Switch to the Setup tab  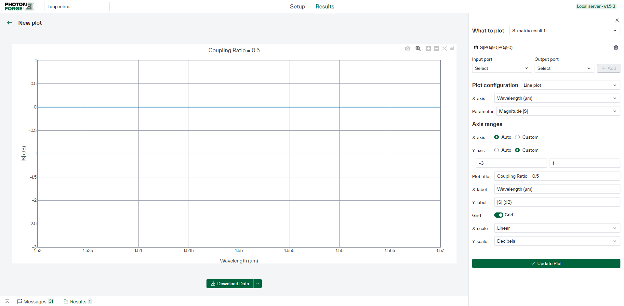298,6
